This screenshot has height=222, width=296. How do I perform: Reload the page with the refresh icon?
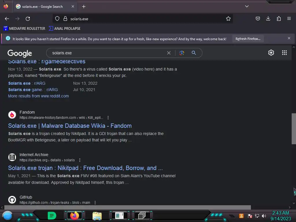click(x=28, y=19)
